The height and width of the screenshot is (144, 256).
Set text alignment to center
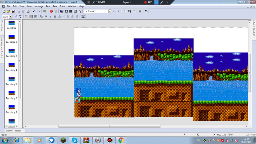tap(72, 17)
